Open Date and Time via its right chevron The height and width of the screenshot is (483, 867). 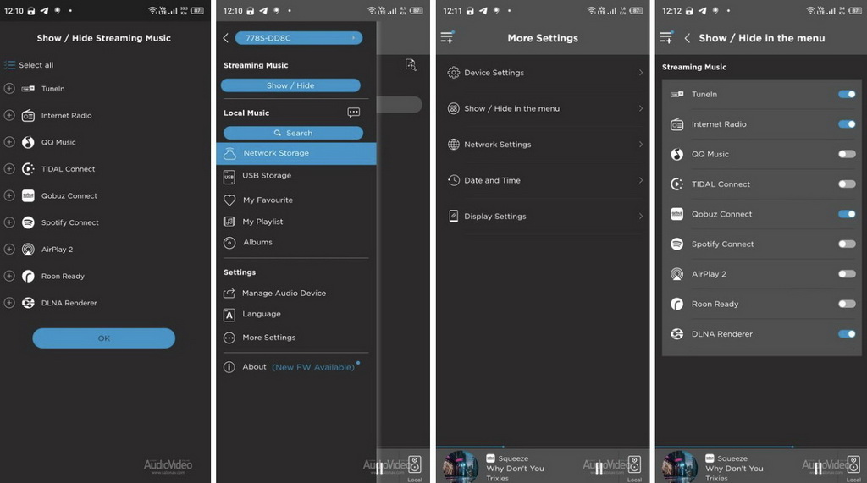[x=641, y=180]
